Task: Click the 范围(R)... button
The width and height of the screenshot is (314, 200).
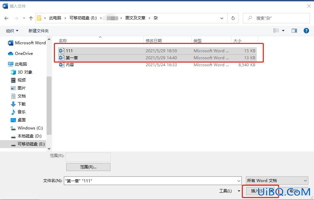Action: click(x=88, y=167)
